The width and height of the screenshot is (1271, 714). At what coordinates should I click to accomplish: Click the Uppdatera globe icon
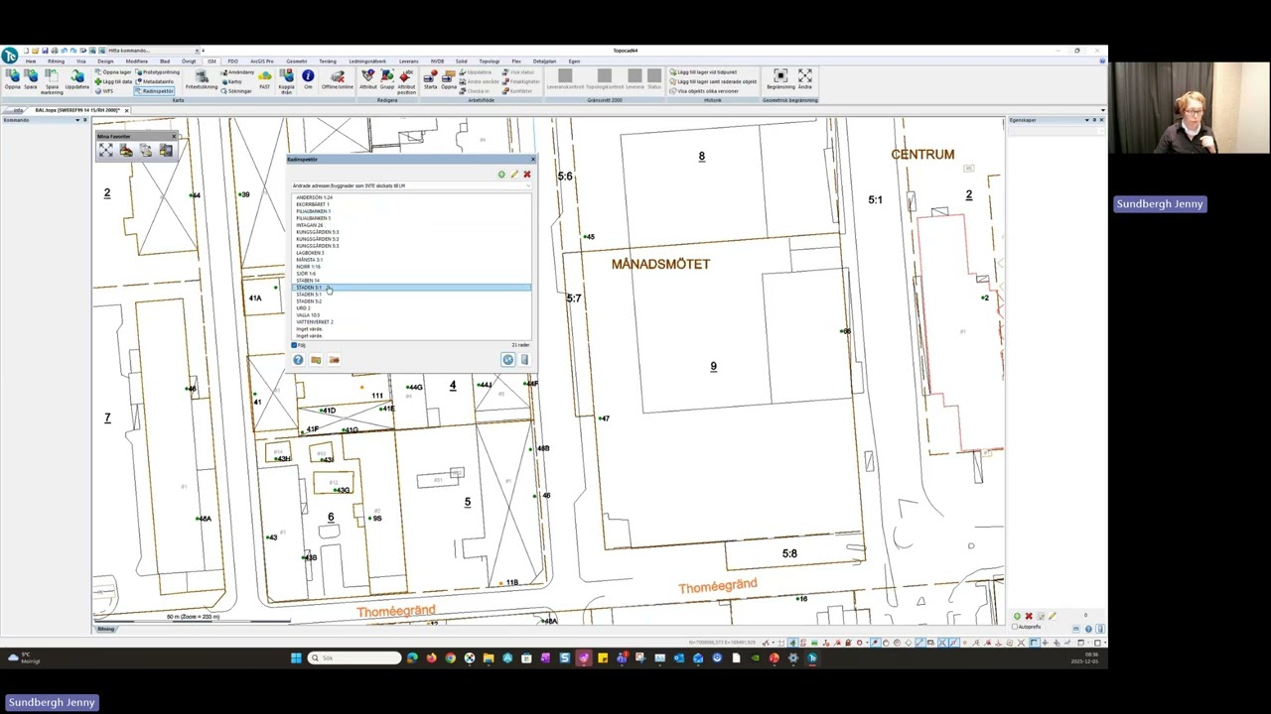pos(76,77)
